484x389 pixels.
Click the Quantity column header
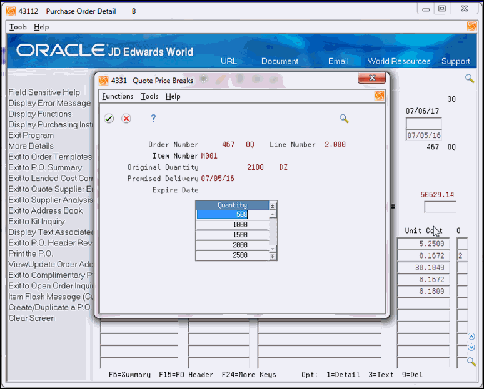[232, 205]
